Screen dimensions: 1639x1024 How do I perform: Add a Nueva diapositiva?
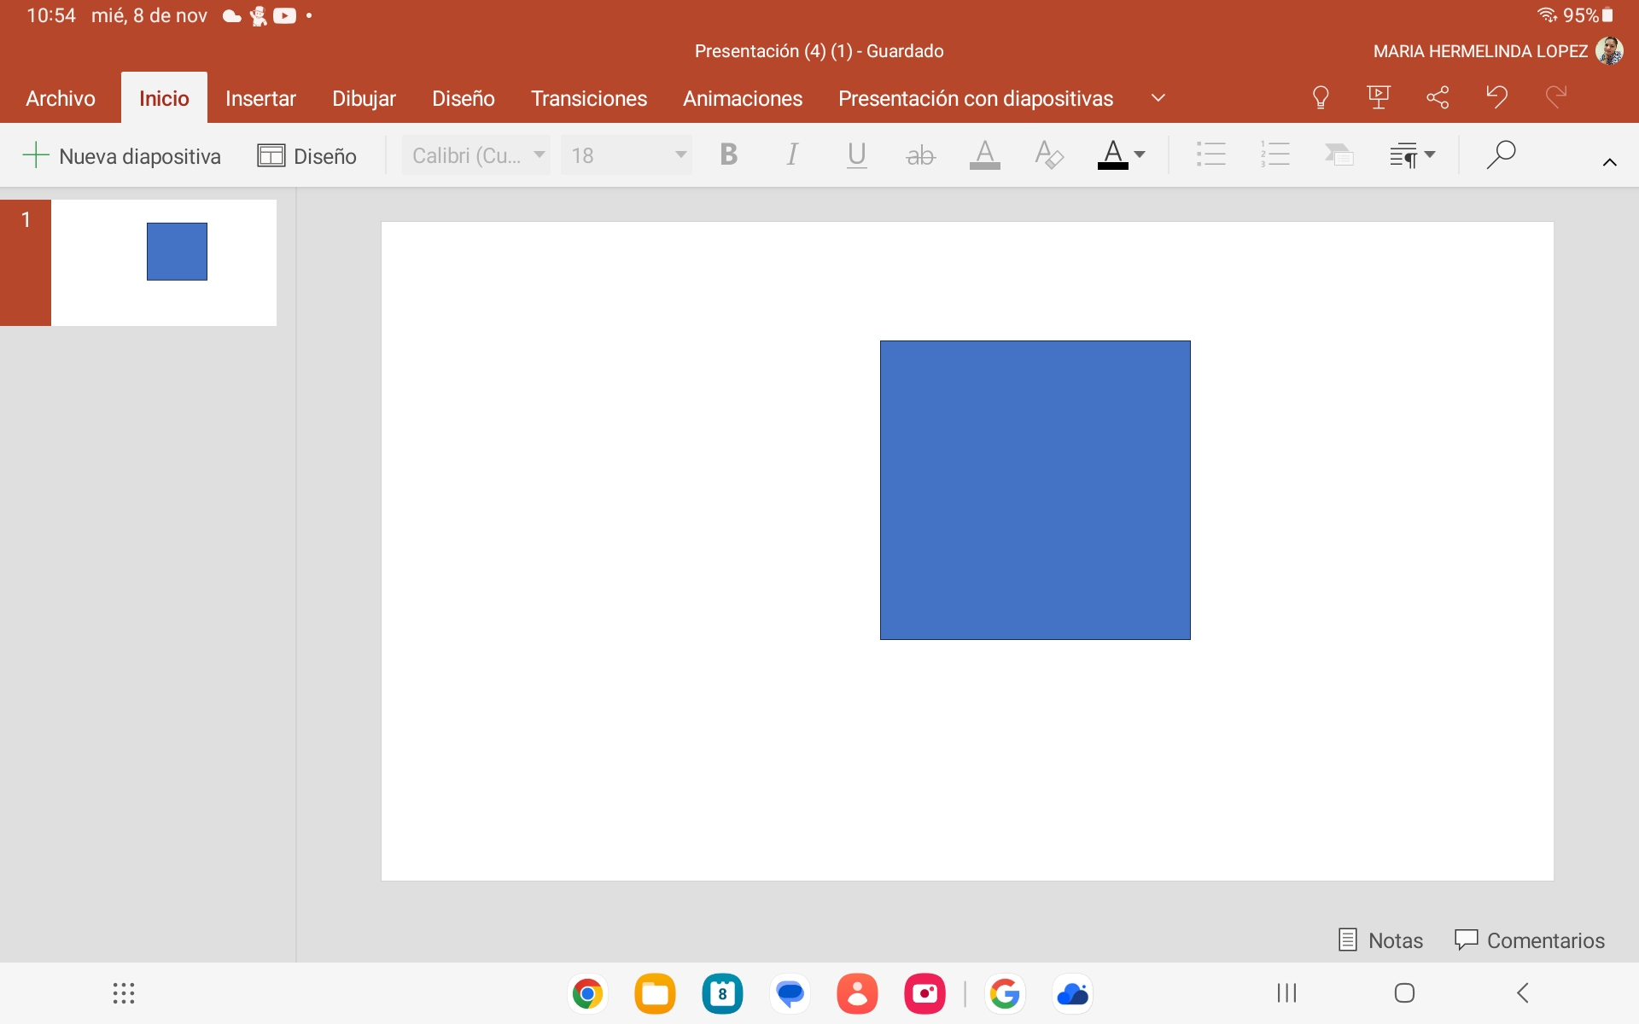click(x=121, y=156)
